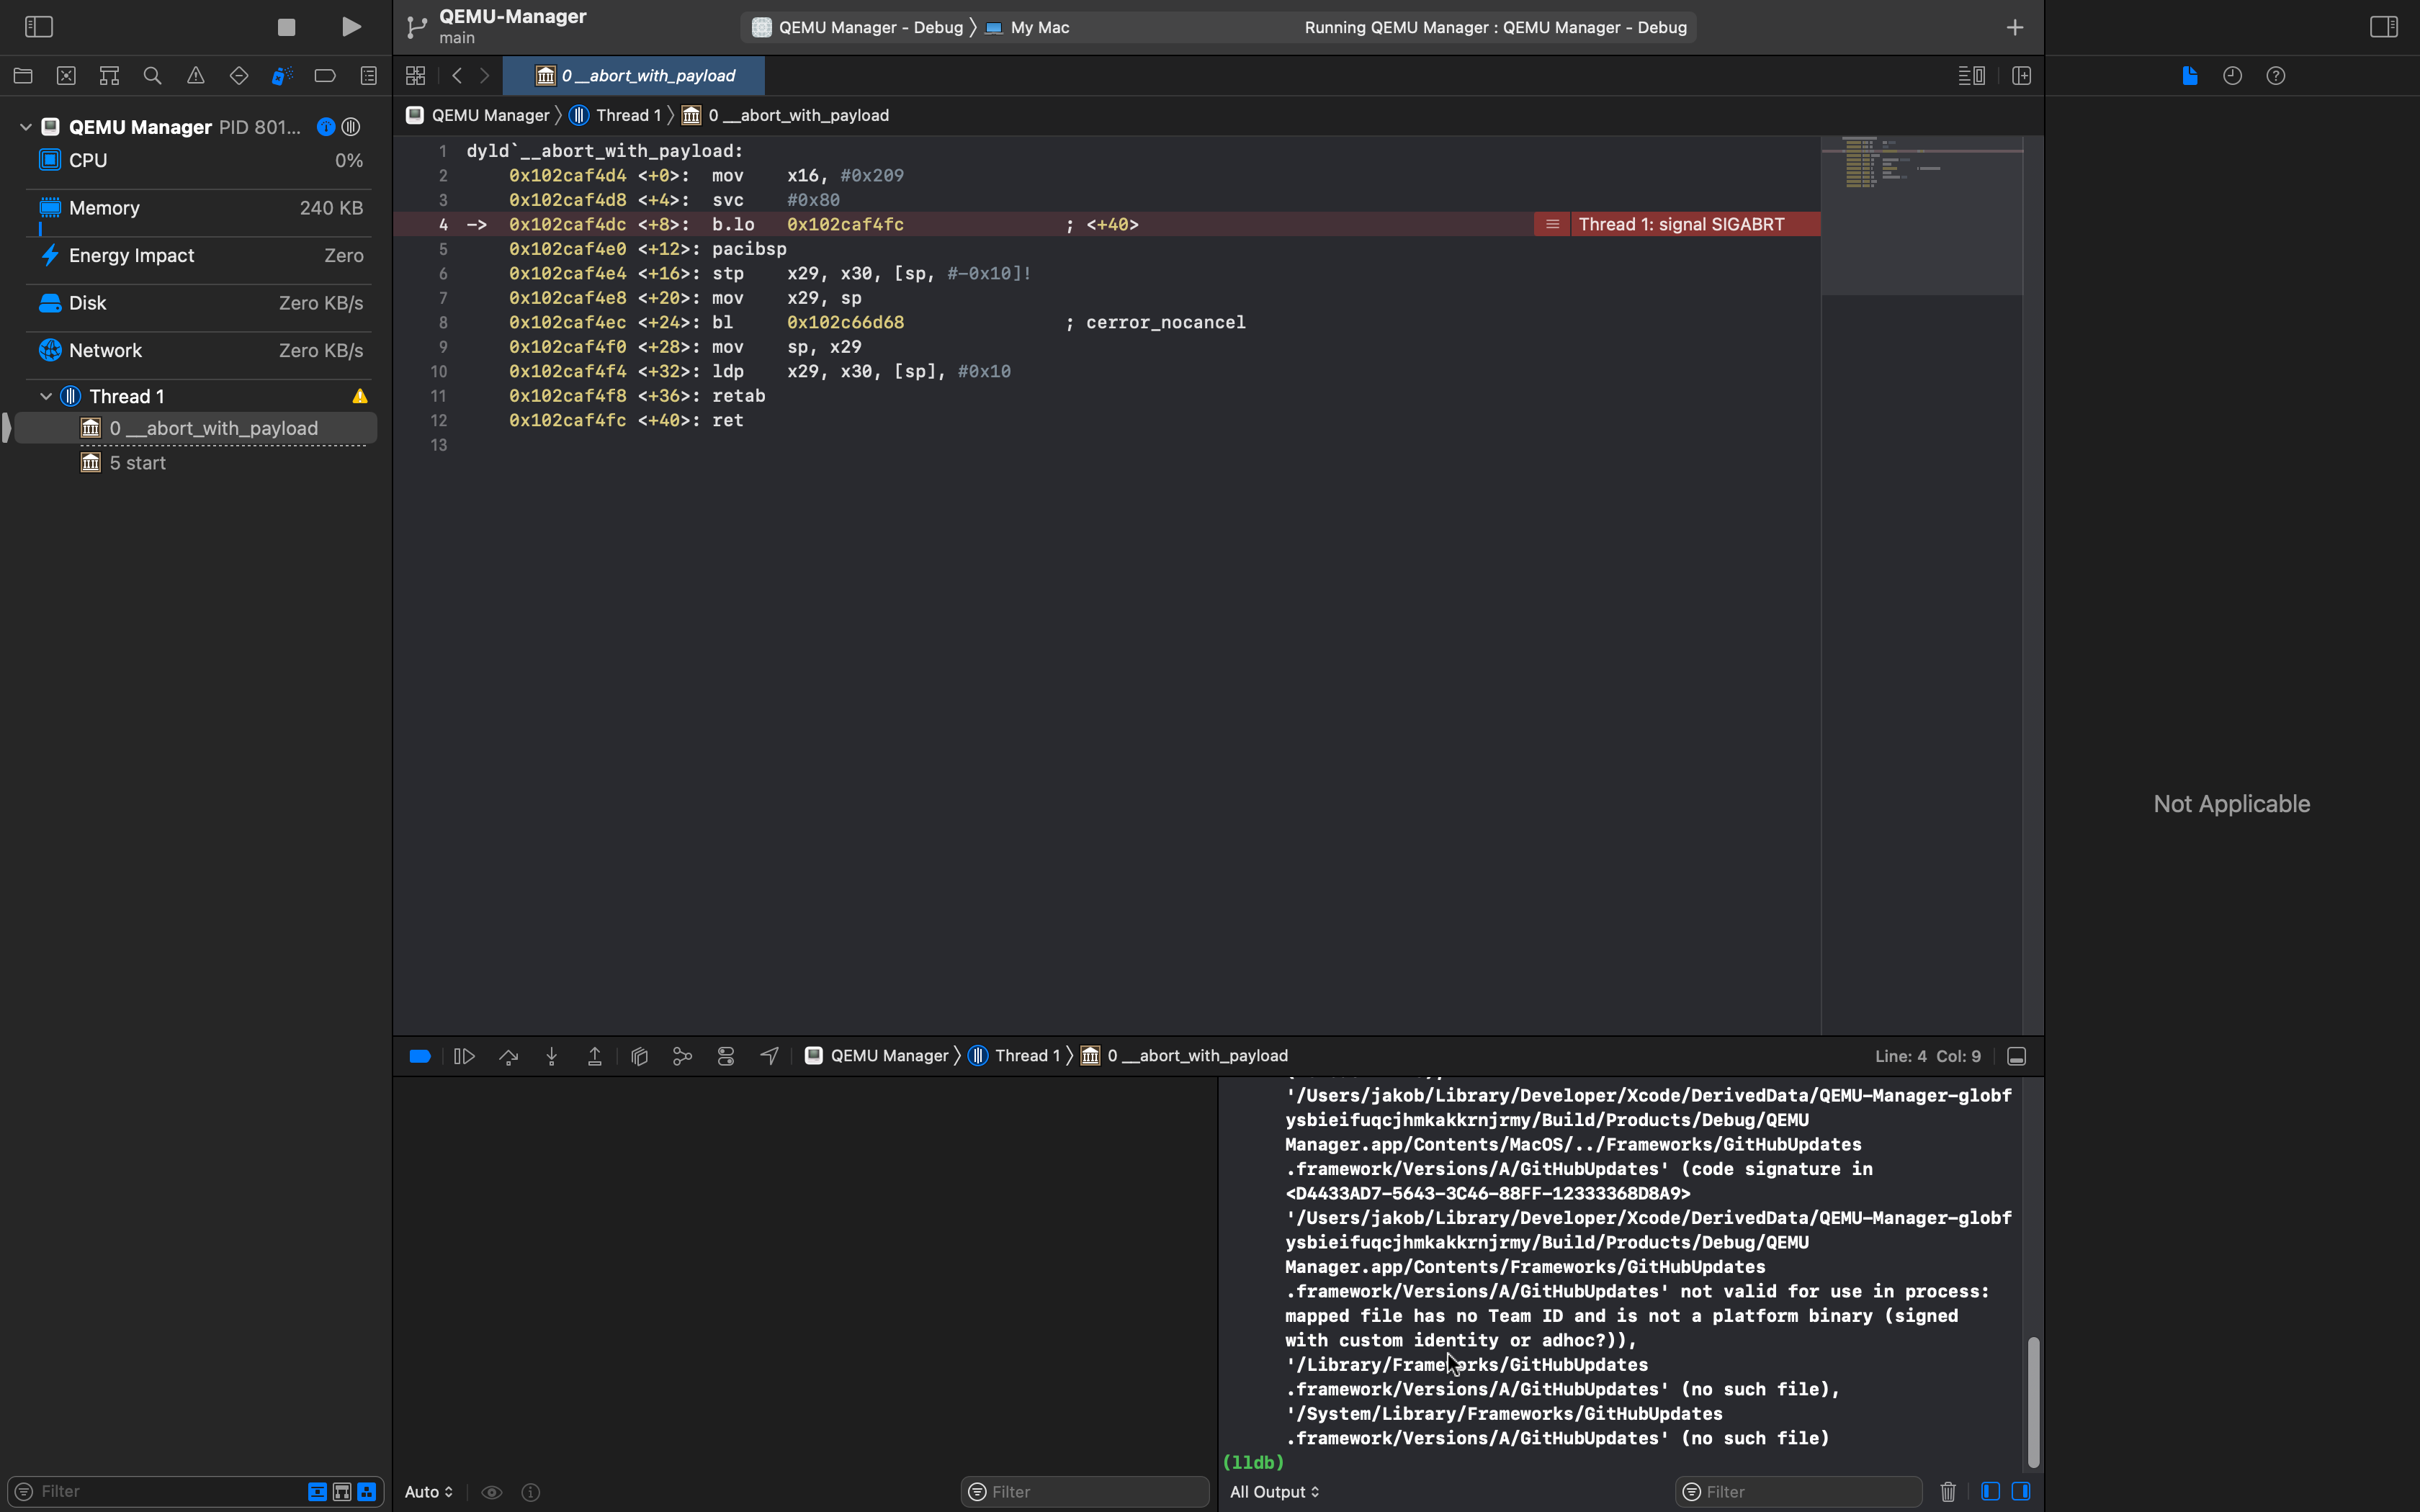Add an editor split on right
The width and height of the screenshot is (2420, 1512).
2021,76
